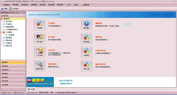Select 物料信息 in the module tree
This screenshot has height=95, width=177.
point(9,40)
